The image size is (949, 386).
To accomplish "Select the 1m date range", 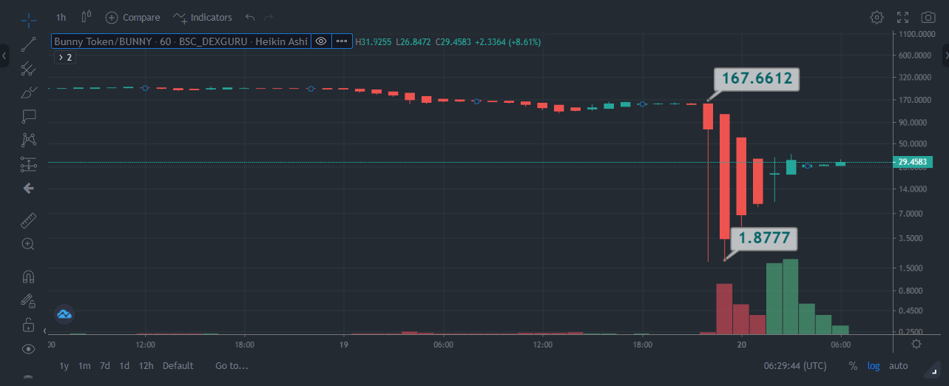I will pos(84,365).
